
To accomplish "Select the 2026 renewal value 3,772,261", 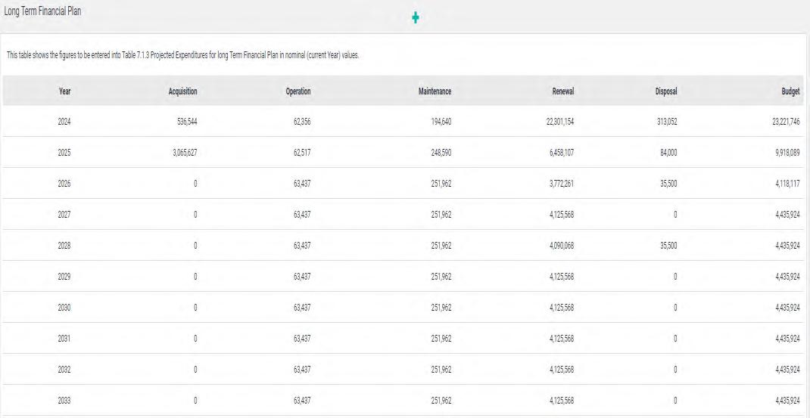I will pyautogui.click(x=561, y=184).
